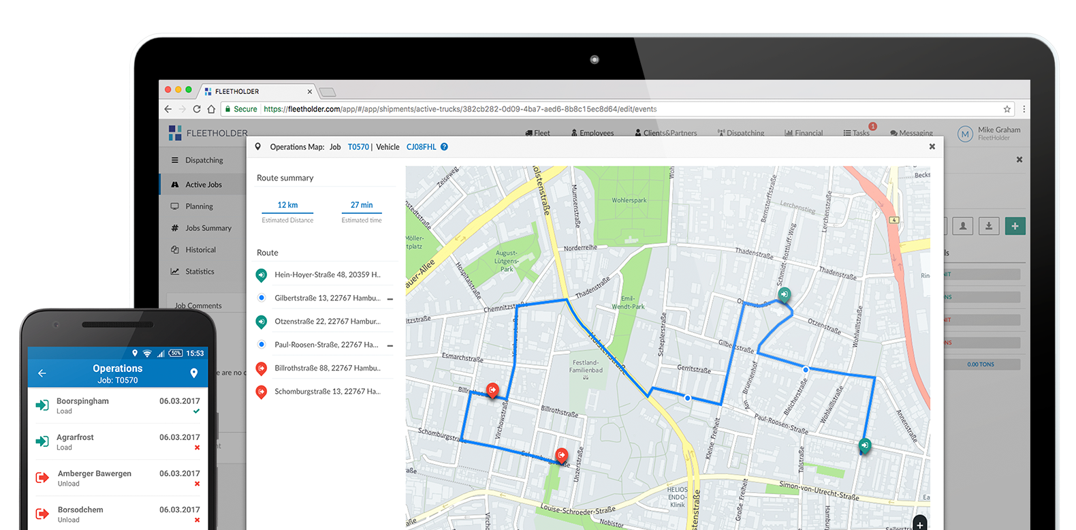Select Active Jobs in the sidebar
The width and height of the screenshot is (1076, 530).
click(204, 185)
